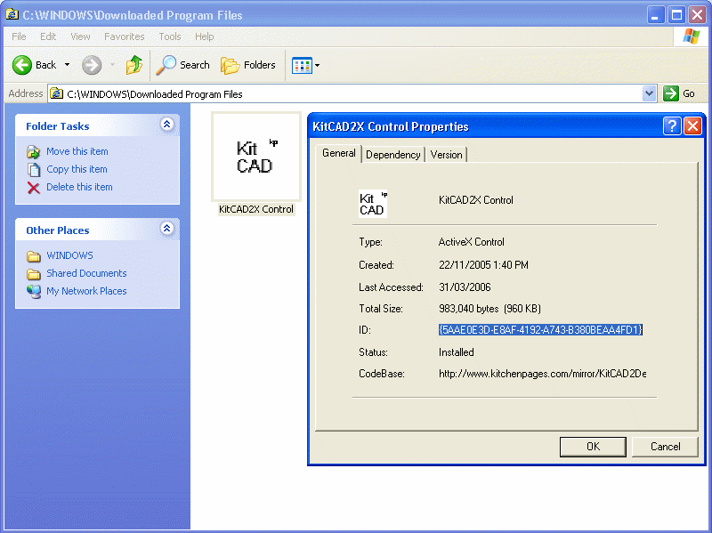This screenshot has height=533, width=712.
Task: Click the grey Forward arrow icon
Action: tap(92, 65)
